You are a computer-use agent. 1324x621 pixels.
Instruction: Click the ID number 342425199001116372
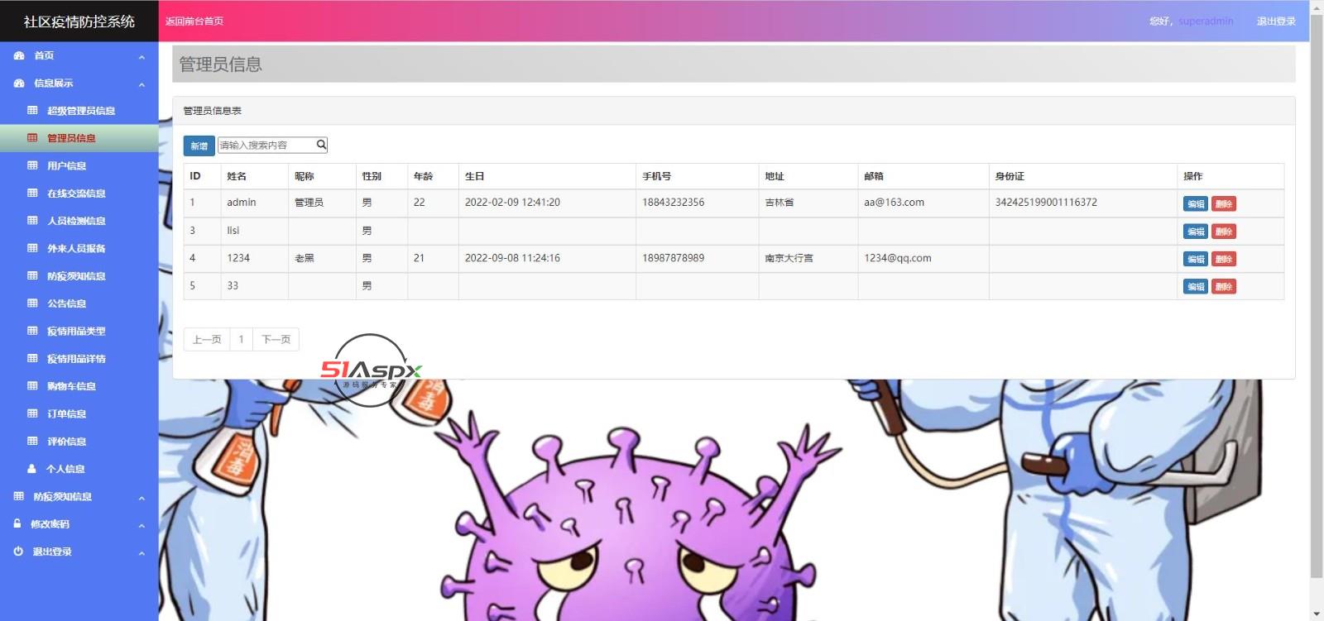tap(1046, 202)
